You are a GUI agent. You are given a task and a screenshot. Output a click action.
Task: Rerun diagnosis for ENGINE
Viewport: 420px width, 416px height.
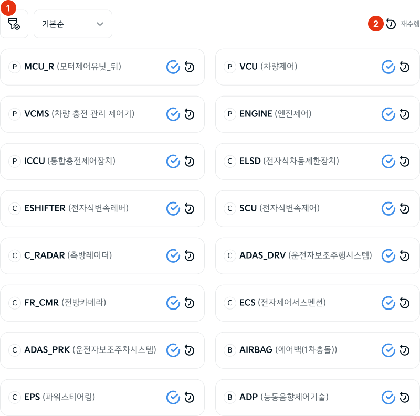pos(404,114)
